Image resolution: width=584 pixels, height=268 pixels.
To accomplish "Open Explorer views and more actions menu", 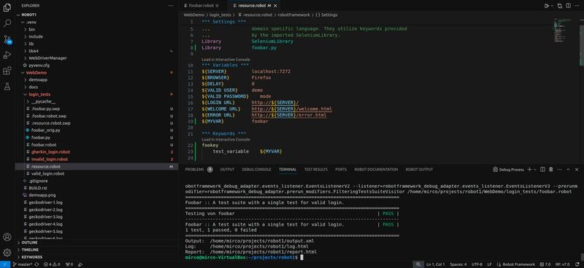I will (171, 6).
